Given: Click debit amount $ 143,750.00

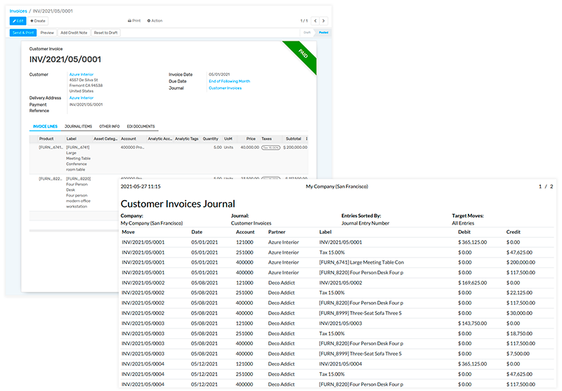Looking at the screenshot, I should point(472,324).
